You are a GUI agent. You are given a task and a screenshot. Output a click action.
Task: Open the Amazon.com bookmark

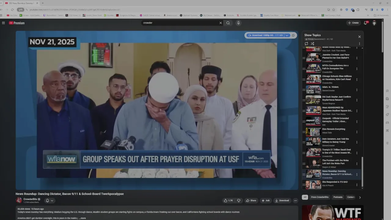pyautogui.click(x=170, y=15)
